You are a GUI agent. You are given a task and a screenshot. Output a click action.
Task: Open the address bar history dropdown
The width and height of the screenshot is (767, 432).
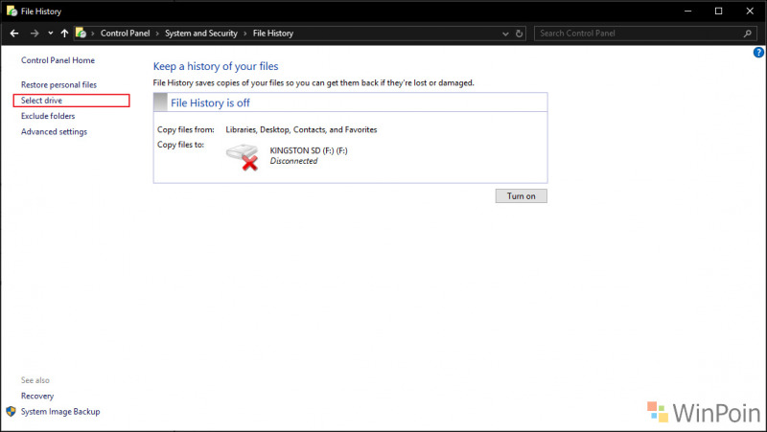506,34
